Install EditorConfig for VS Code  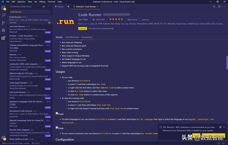click(48, 79)
